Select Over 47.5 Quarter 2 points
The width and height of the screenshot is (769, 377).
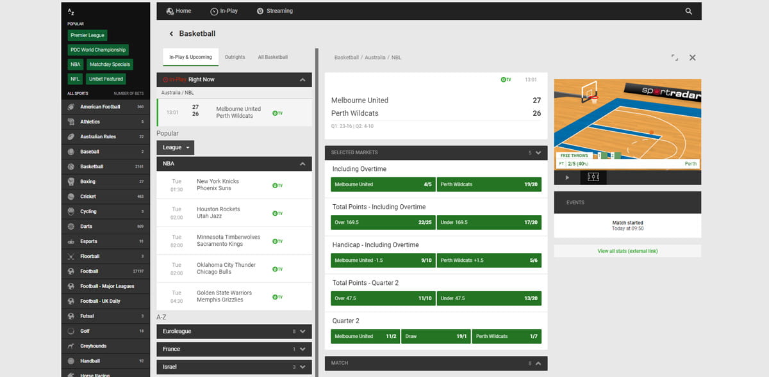click(x=383, y=298)
